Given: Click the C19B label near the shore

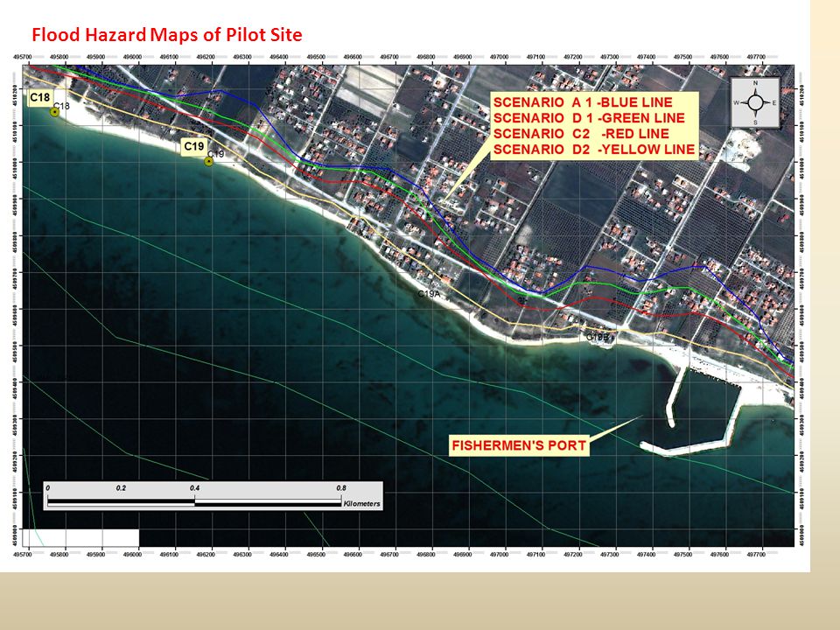Looking at the screenshot, I should click(598, 338).
